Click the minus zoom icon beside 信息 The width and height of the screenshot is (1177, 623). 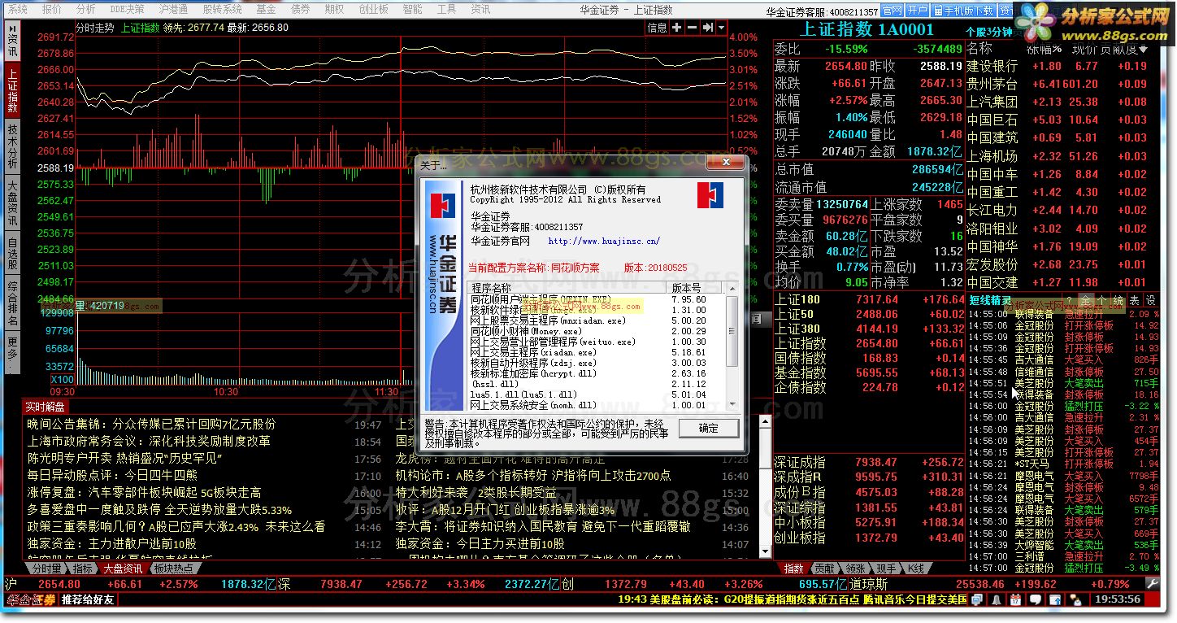(692, 28)
